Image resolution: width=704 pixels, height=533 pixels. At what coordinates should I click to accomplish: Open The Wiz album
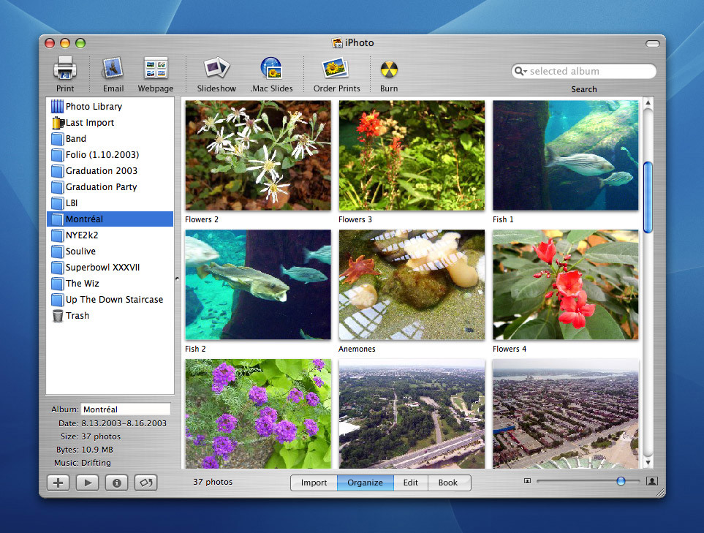click(110, 284)
